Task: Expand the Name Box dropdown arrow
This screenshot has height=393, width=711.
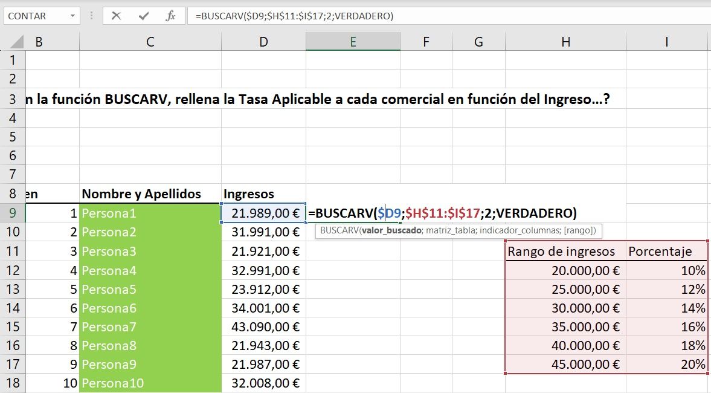Action: [x=72, y=16]
